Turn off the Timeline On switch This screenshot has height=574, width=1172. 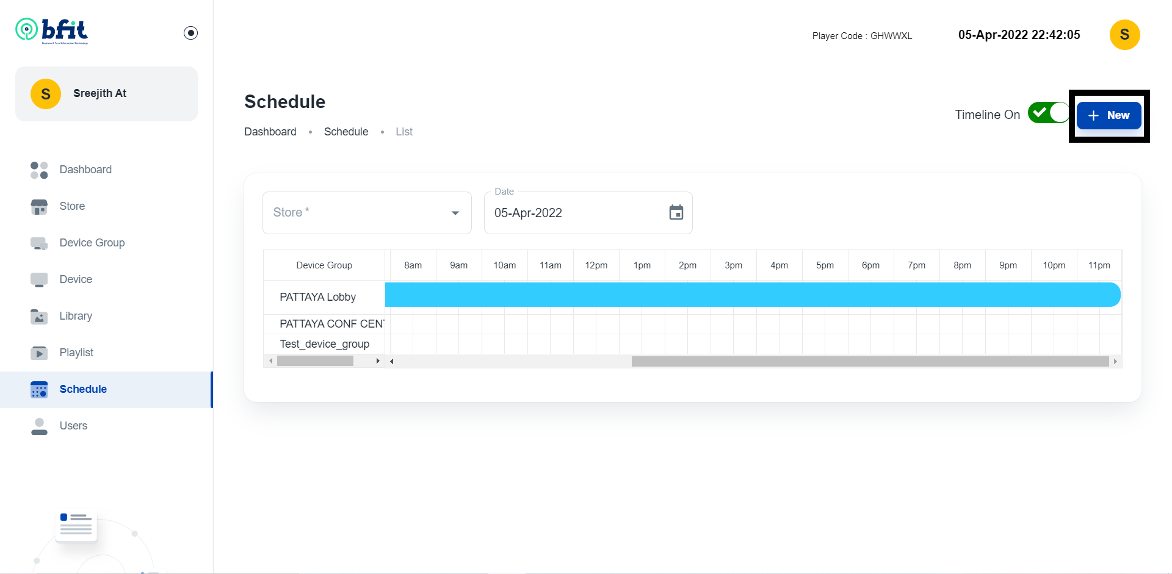(1048, 113)
